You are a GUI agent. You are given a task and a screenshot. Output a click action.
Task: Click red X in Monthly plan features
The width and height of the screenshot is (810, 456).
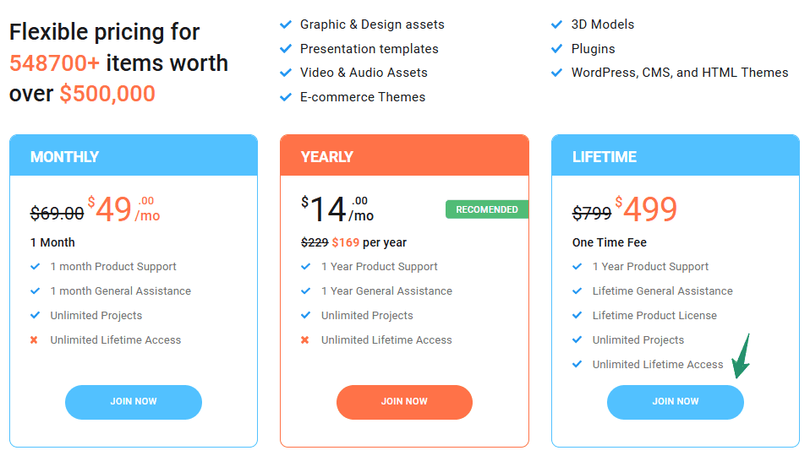pos(35,340)
